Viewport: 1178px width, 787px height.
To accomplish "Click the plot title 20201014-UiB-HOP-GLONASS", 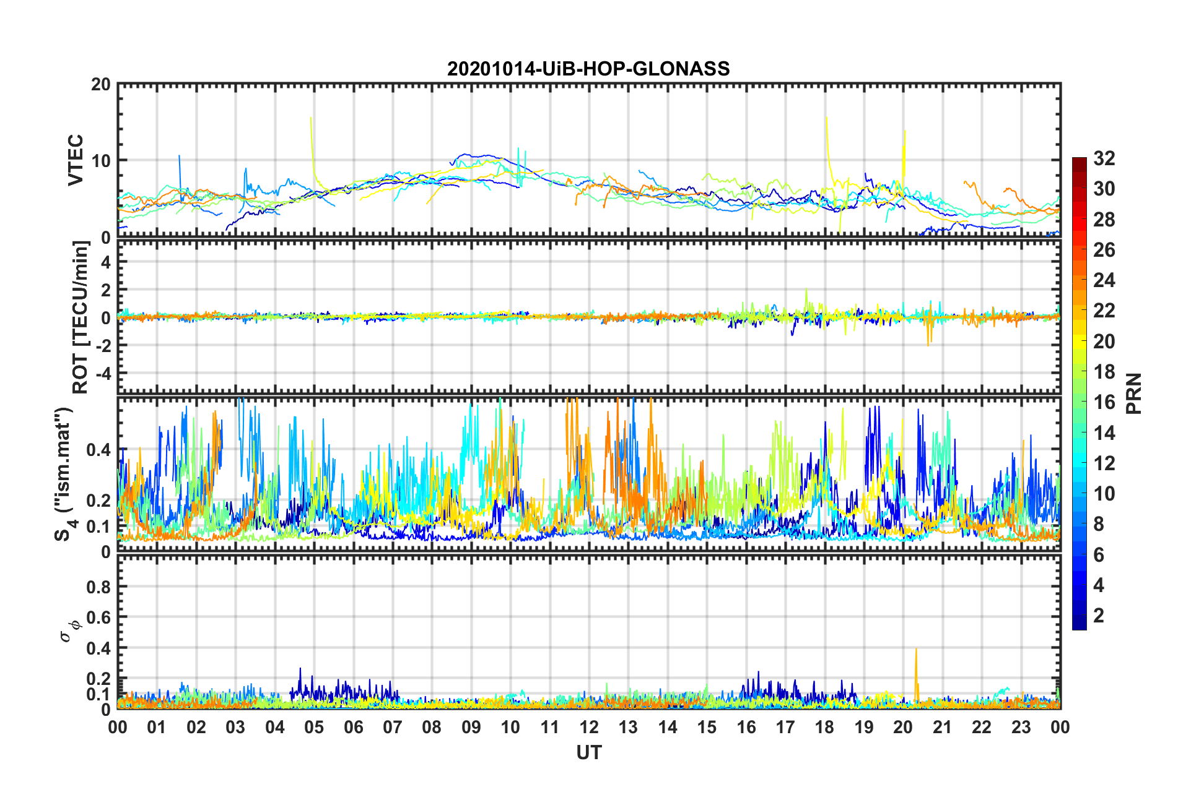I will coord(588,69).
